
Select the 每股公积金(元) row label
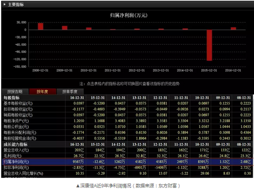click(15, 126)
